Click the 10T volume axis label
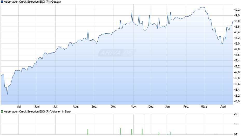This screenshot has height=137, width=244. click(236, 124)
